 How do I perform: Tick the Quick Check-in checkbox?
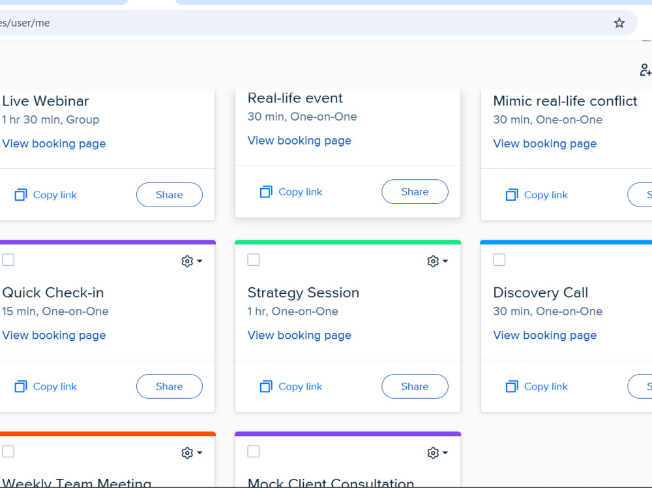[x=8, y=260]
